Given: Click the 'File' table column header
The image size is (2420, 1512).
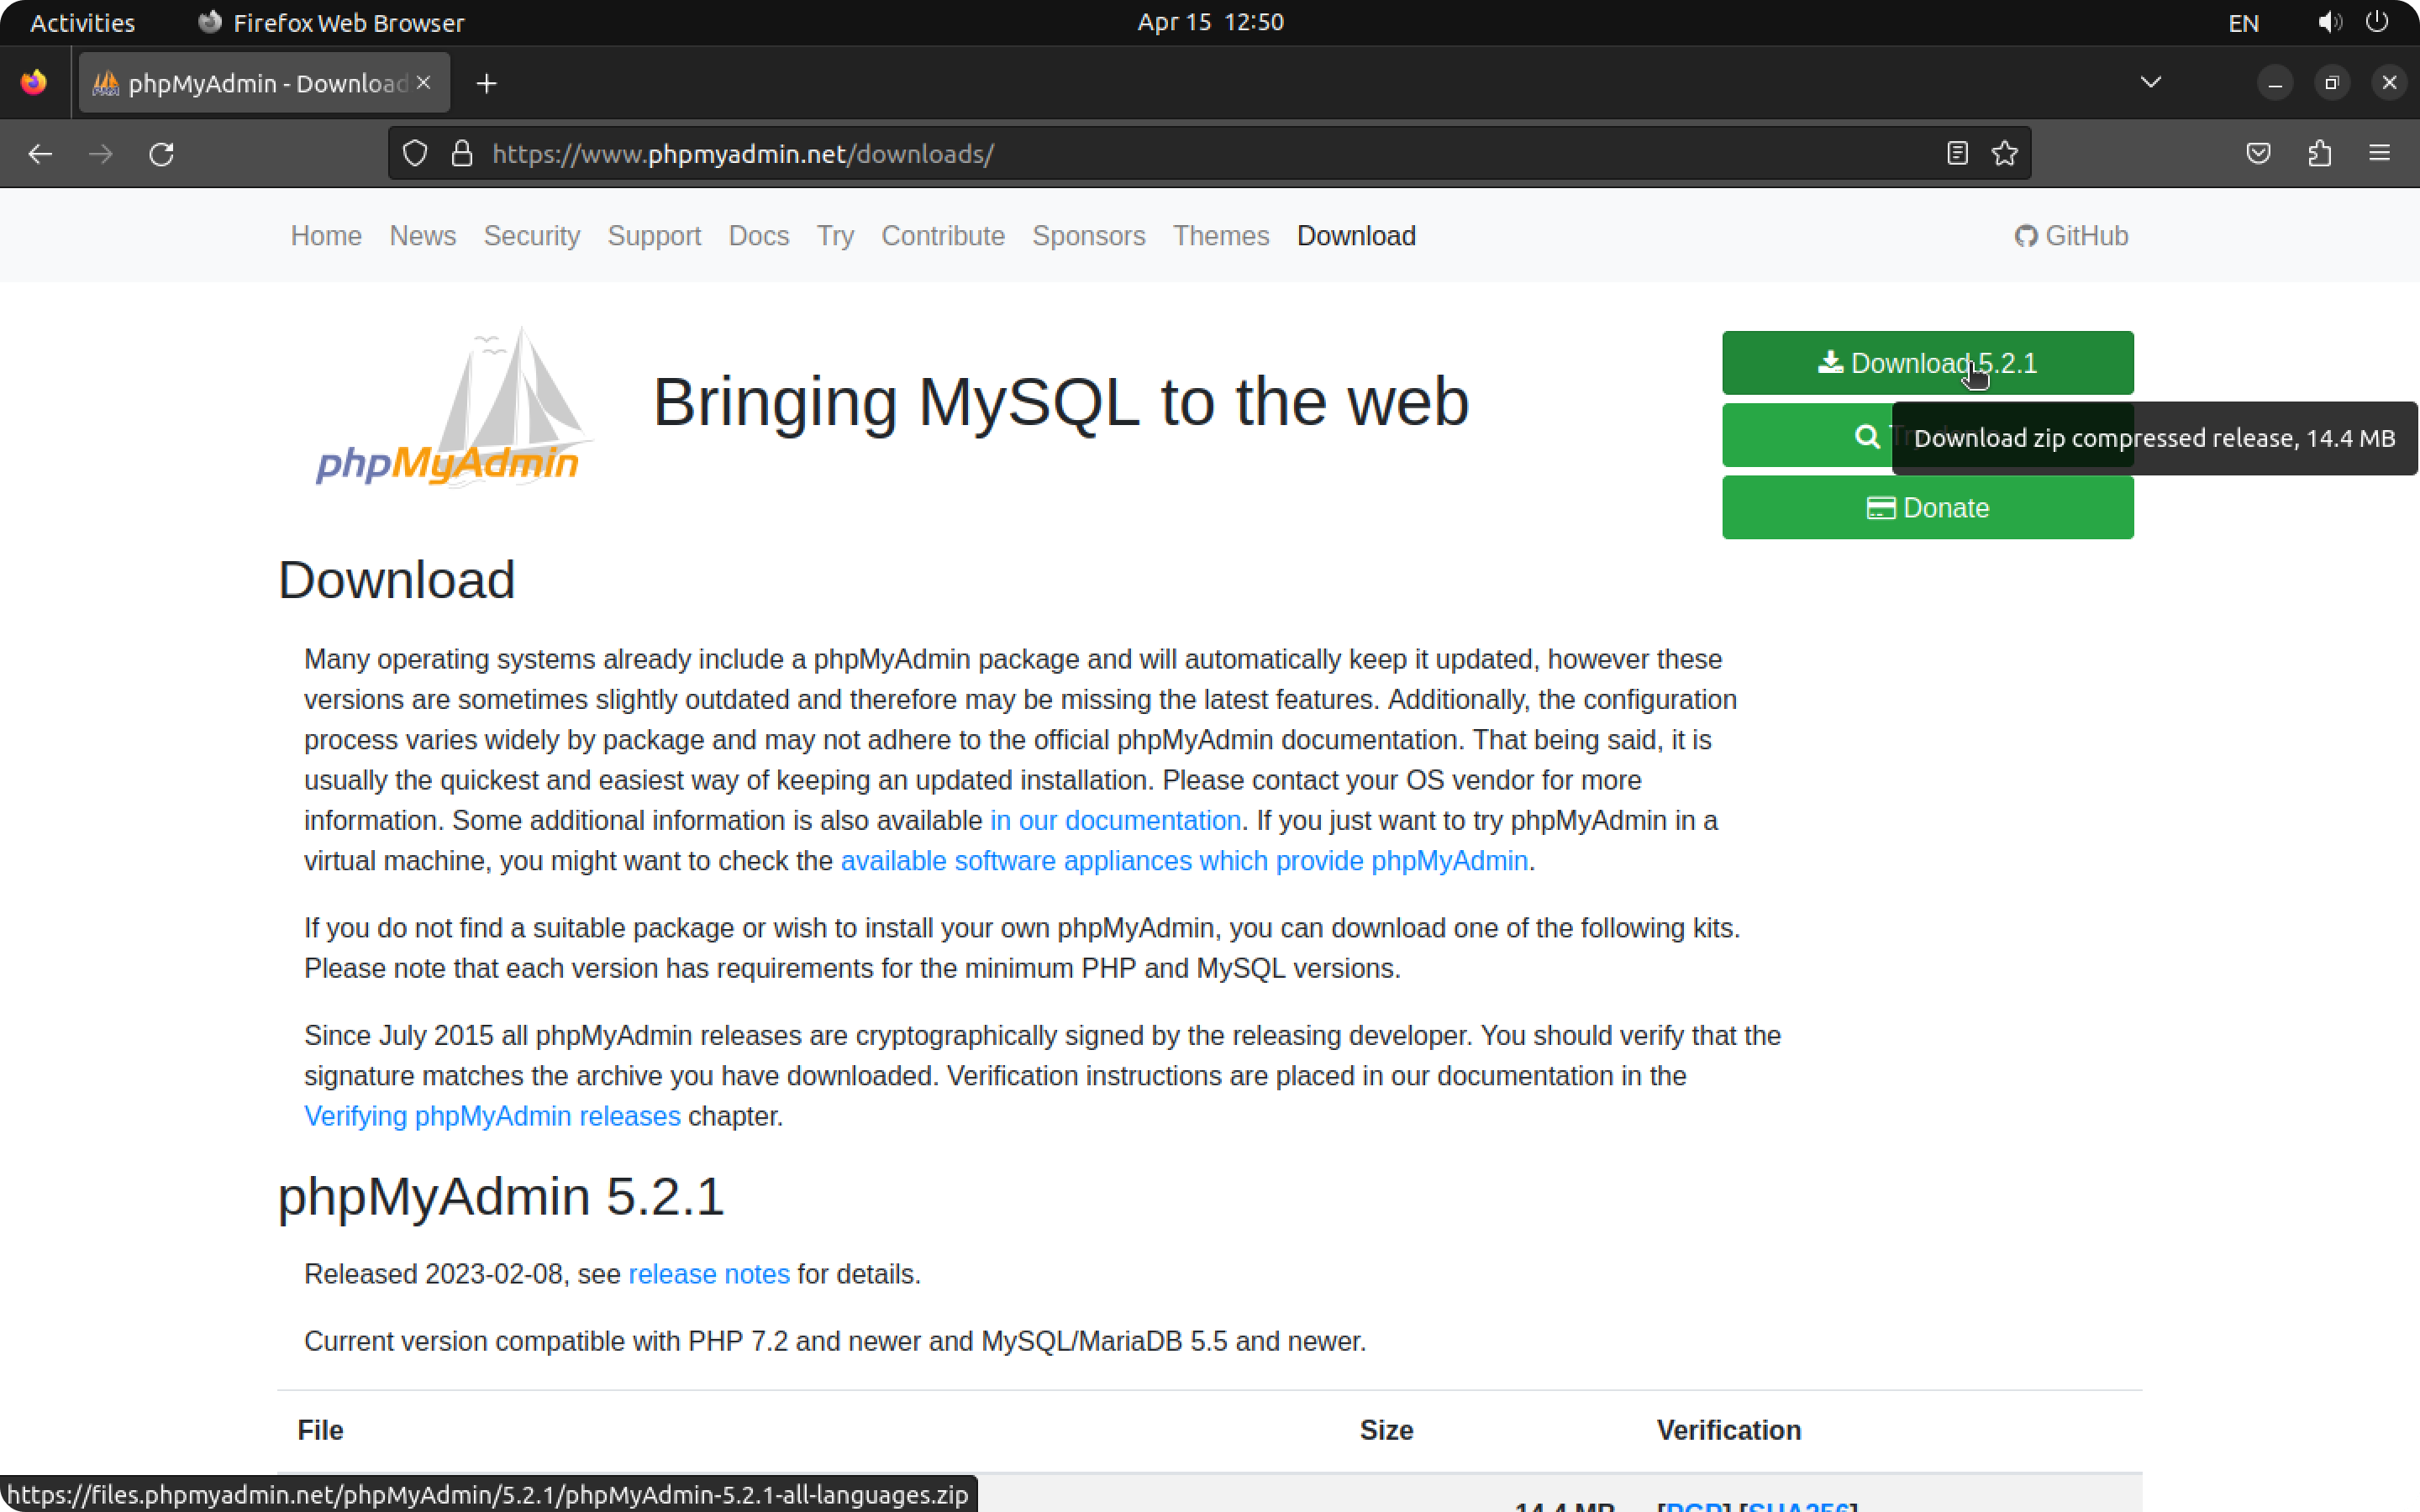Looking at the screenshot, I should click(320, 1430).
